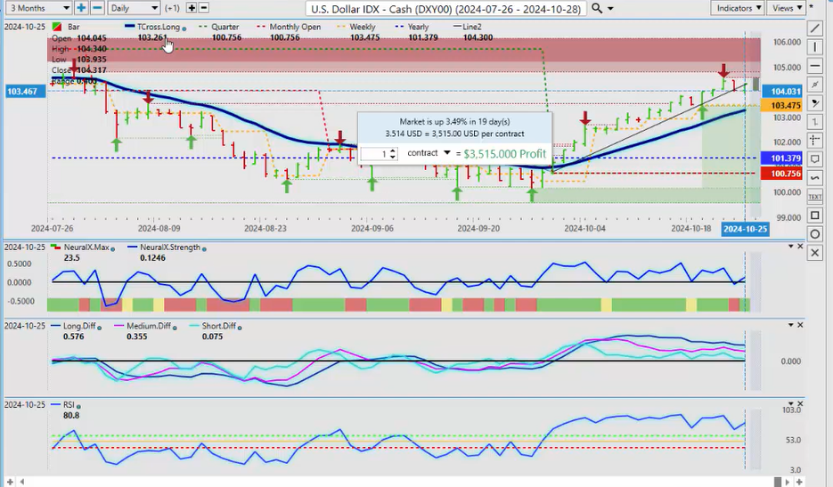The width and height of the screenshot is (833, 487).
Task: Select the rectangle drawing tool
Action: [816, 215]
